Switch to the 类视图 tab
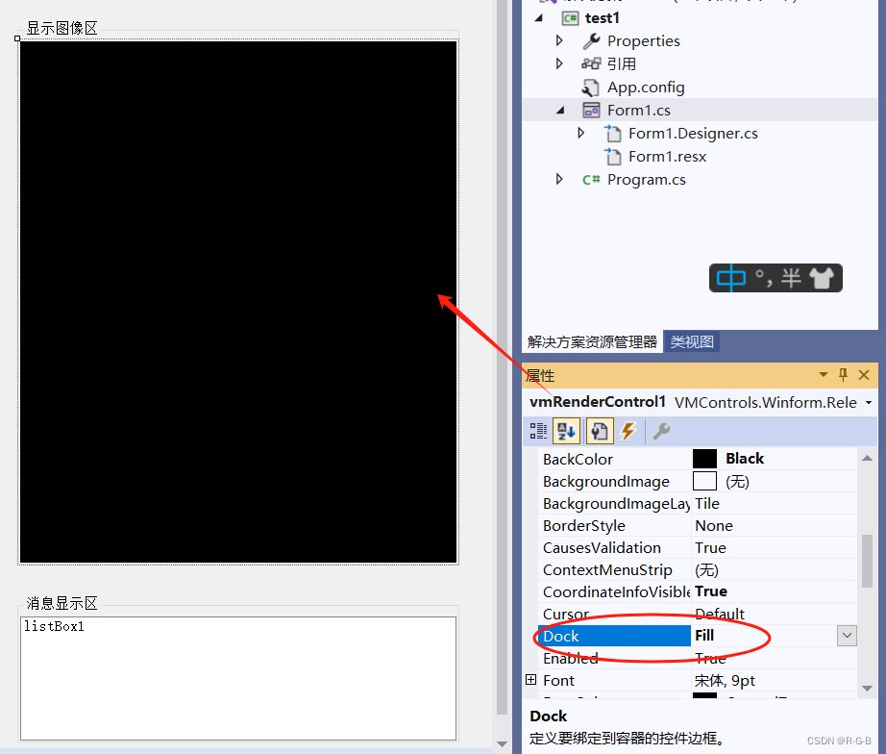The height and width of the screenshot is (754, 886). click(692, 342)
